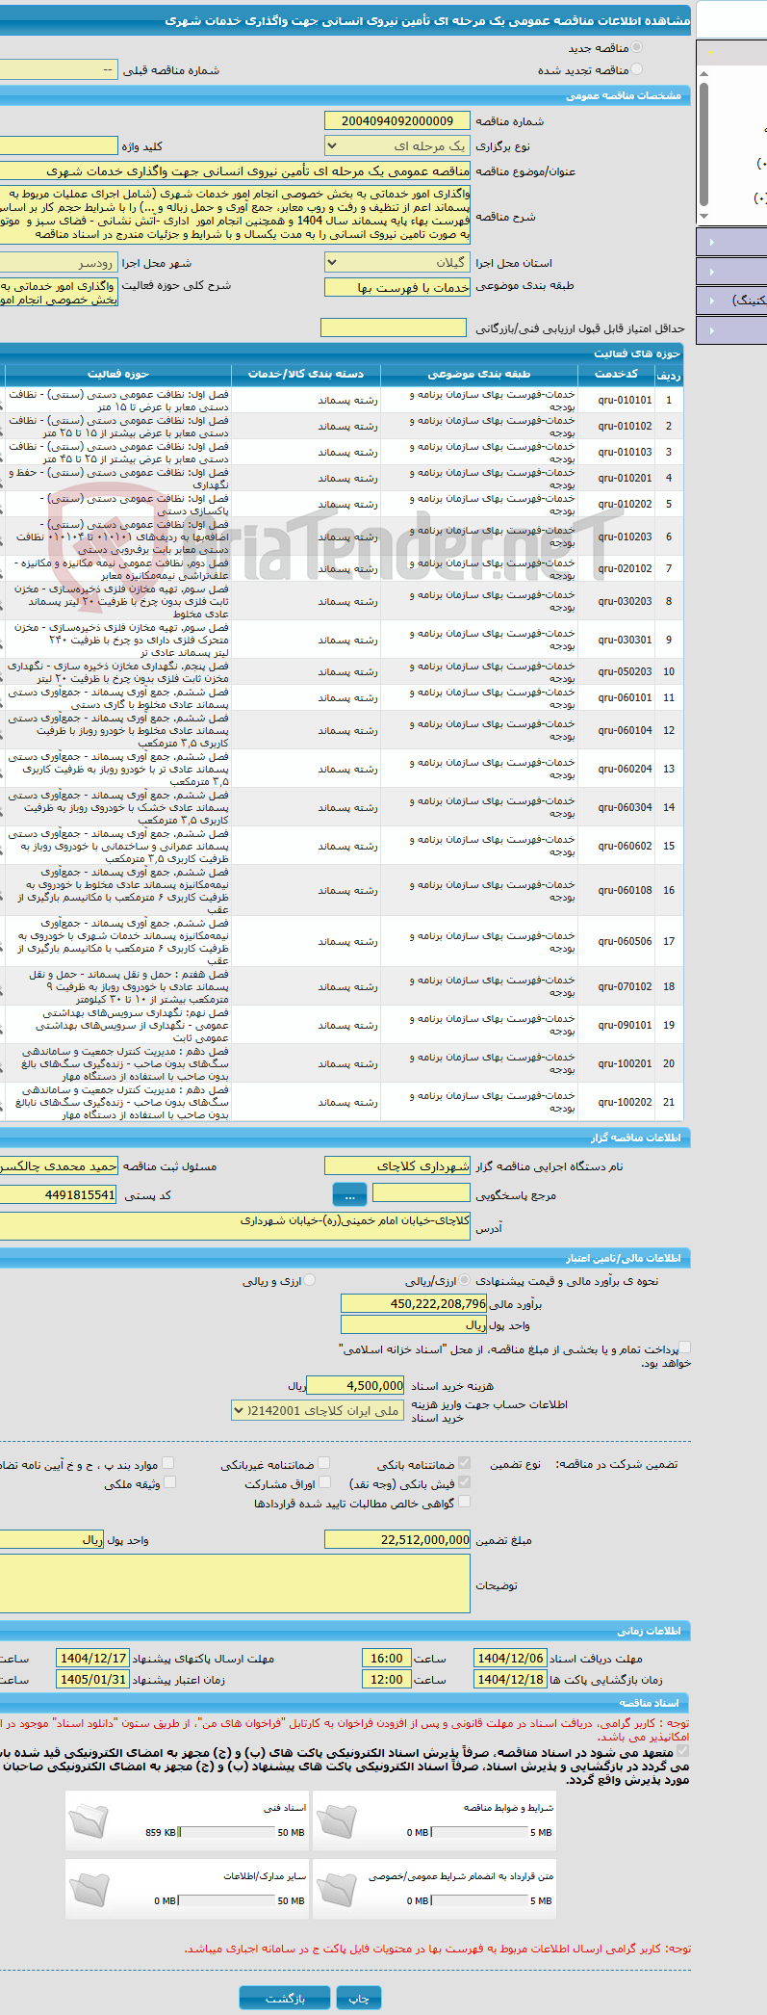Click the مبلغ تضمین value field
Image resolution: width=767 pixels, height=2015 pixels.
click(397, 1539)
